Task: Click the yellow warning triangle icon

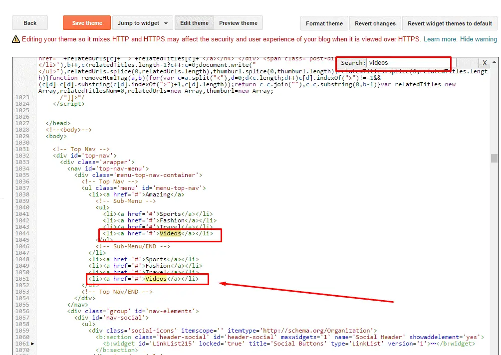Action: click(x=16, y=39)
